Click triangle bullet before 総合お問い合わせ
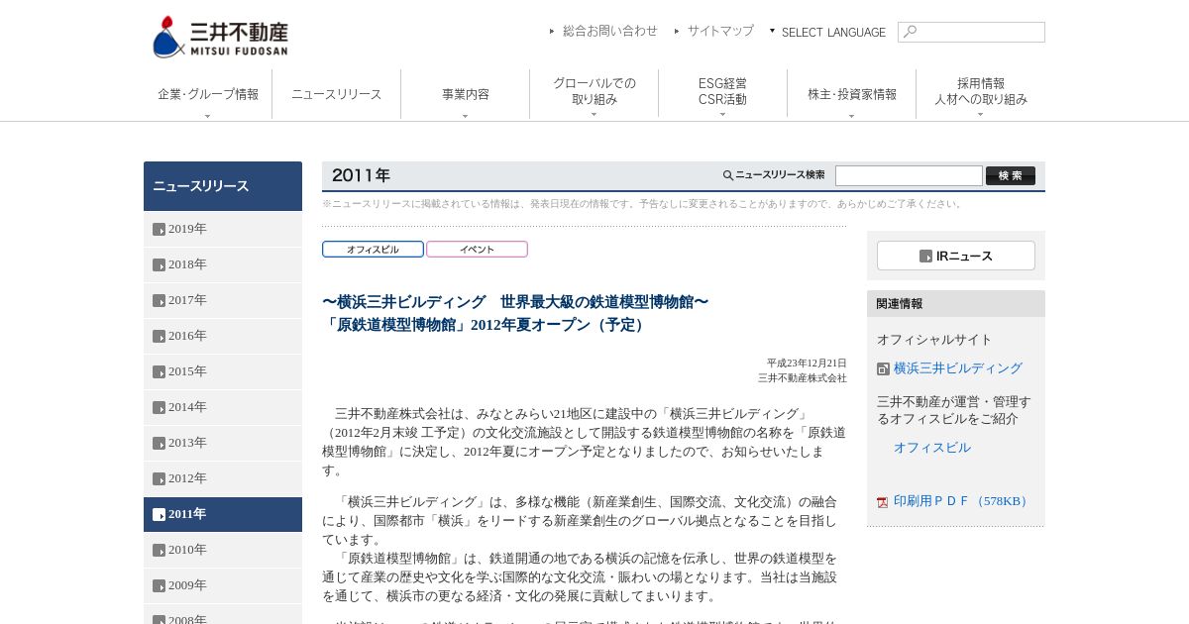This screenshot has height=624, width=1189. coord(552,31)
